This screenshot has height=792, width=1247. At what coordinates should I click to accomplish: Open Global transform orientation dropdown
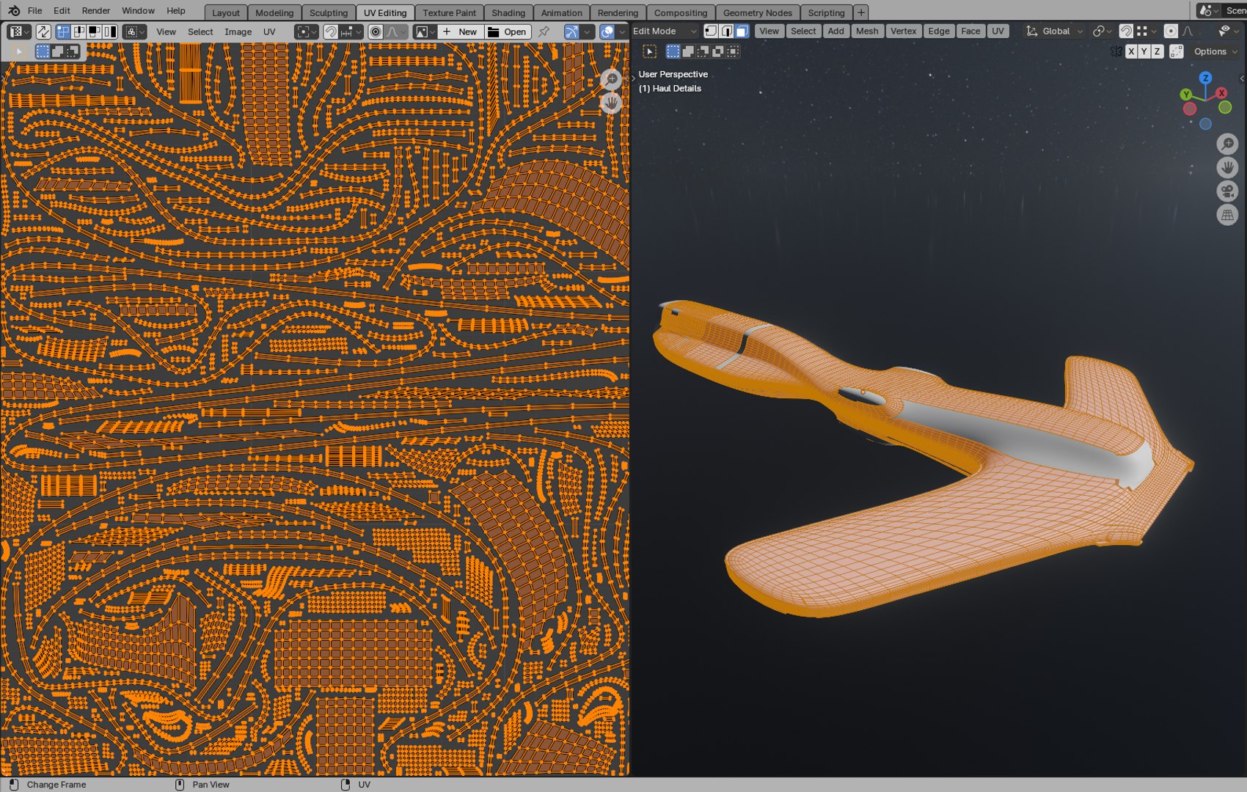pos(1055,31)
